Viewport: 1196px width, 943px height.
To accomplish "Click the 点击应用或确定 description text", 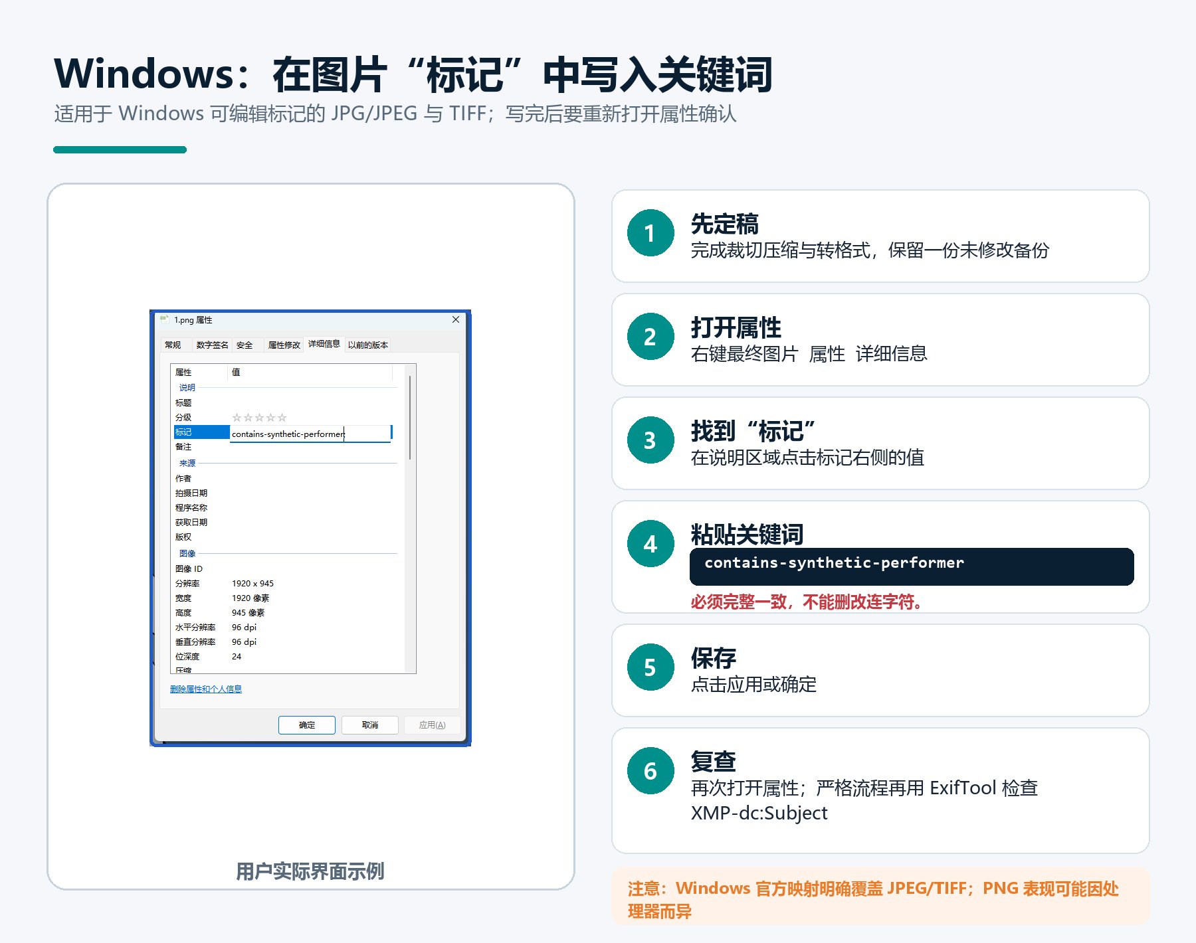I will pyautogui.click(x=753, y=685).
